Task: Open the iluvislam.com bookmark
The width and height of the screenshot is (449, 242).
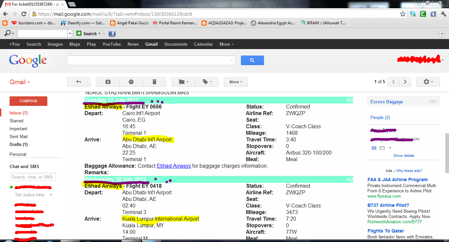Action: 33,23
